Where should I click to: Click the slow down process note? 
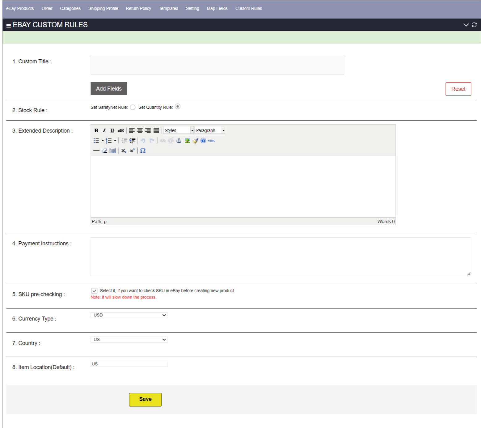[x=124, y=297]
